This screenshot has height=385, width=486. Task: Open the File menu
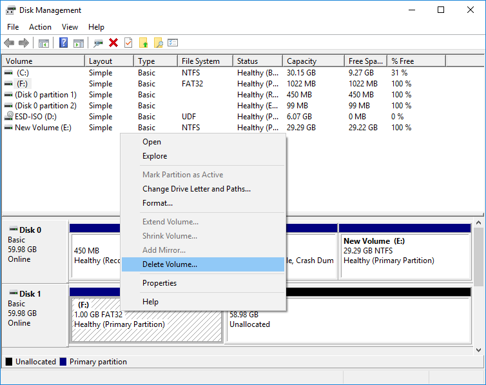point(13,27)
